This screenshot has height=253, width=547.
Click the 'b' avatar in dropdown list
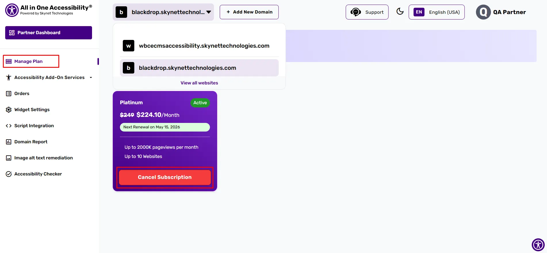click(x=129, y=68)
